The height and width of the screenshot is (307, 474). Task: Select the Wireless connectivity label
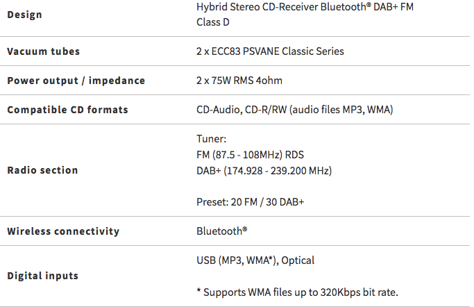point(63,231)
